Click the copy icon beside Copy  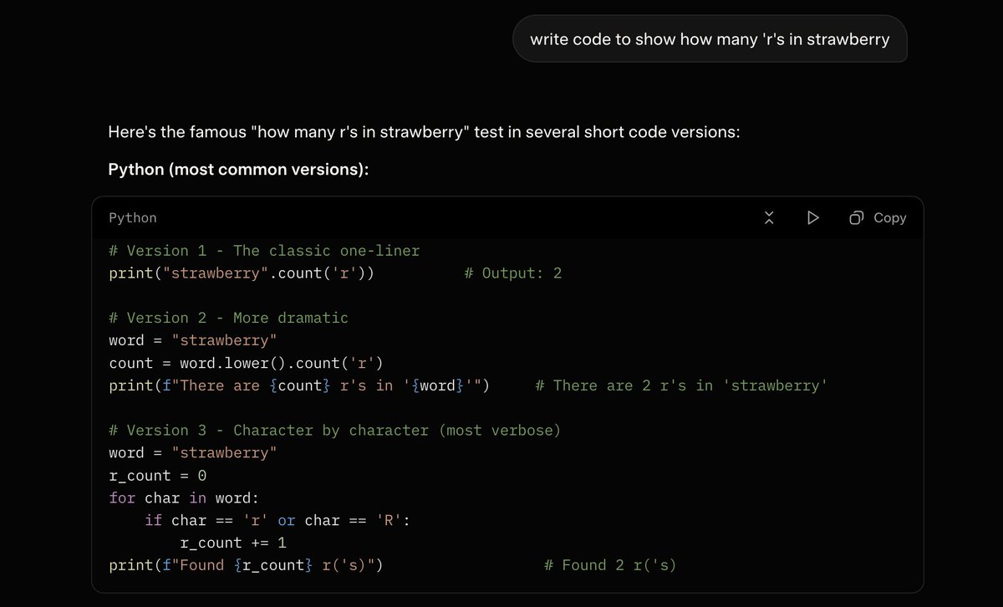point(856,217)
